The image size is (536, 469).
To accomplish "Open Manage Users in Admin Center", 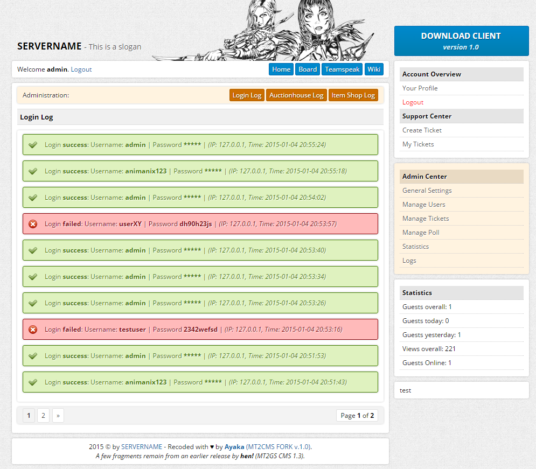I will click(424, 205).
